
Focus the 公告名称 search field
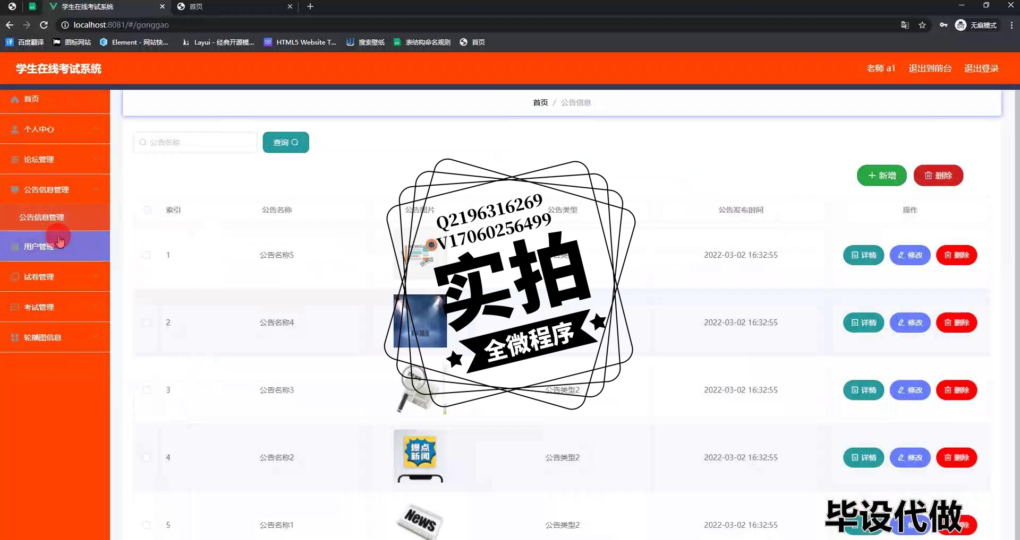(x=195, y=142)
